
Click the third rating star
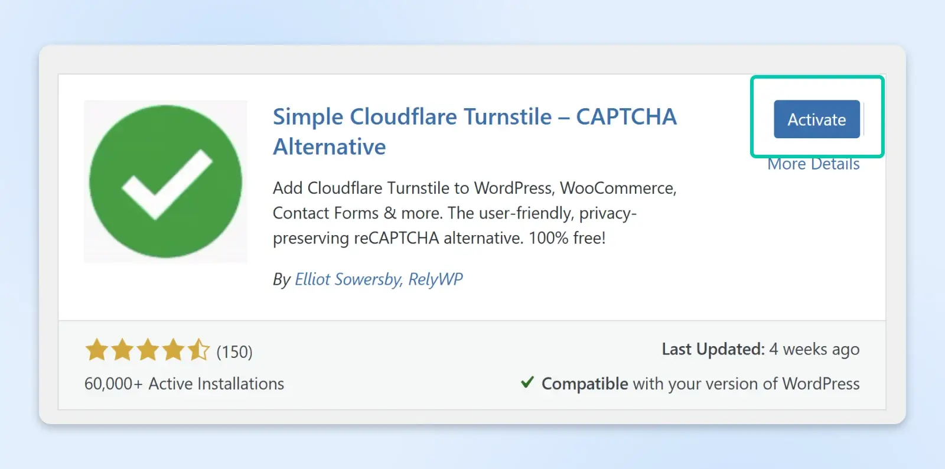coord(148,350)
